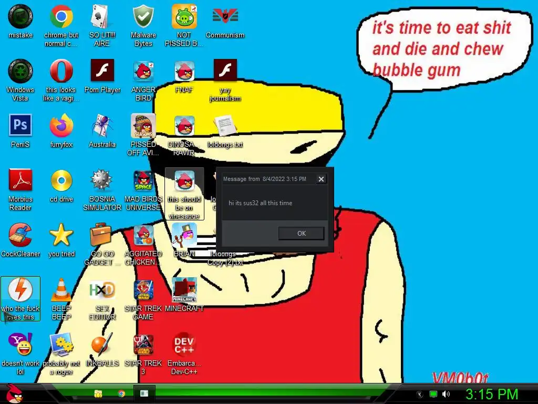Open the 'yay journalism' Flash icon
Screen dimensions: 538x404
(225, 80)
